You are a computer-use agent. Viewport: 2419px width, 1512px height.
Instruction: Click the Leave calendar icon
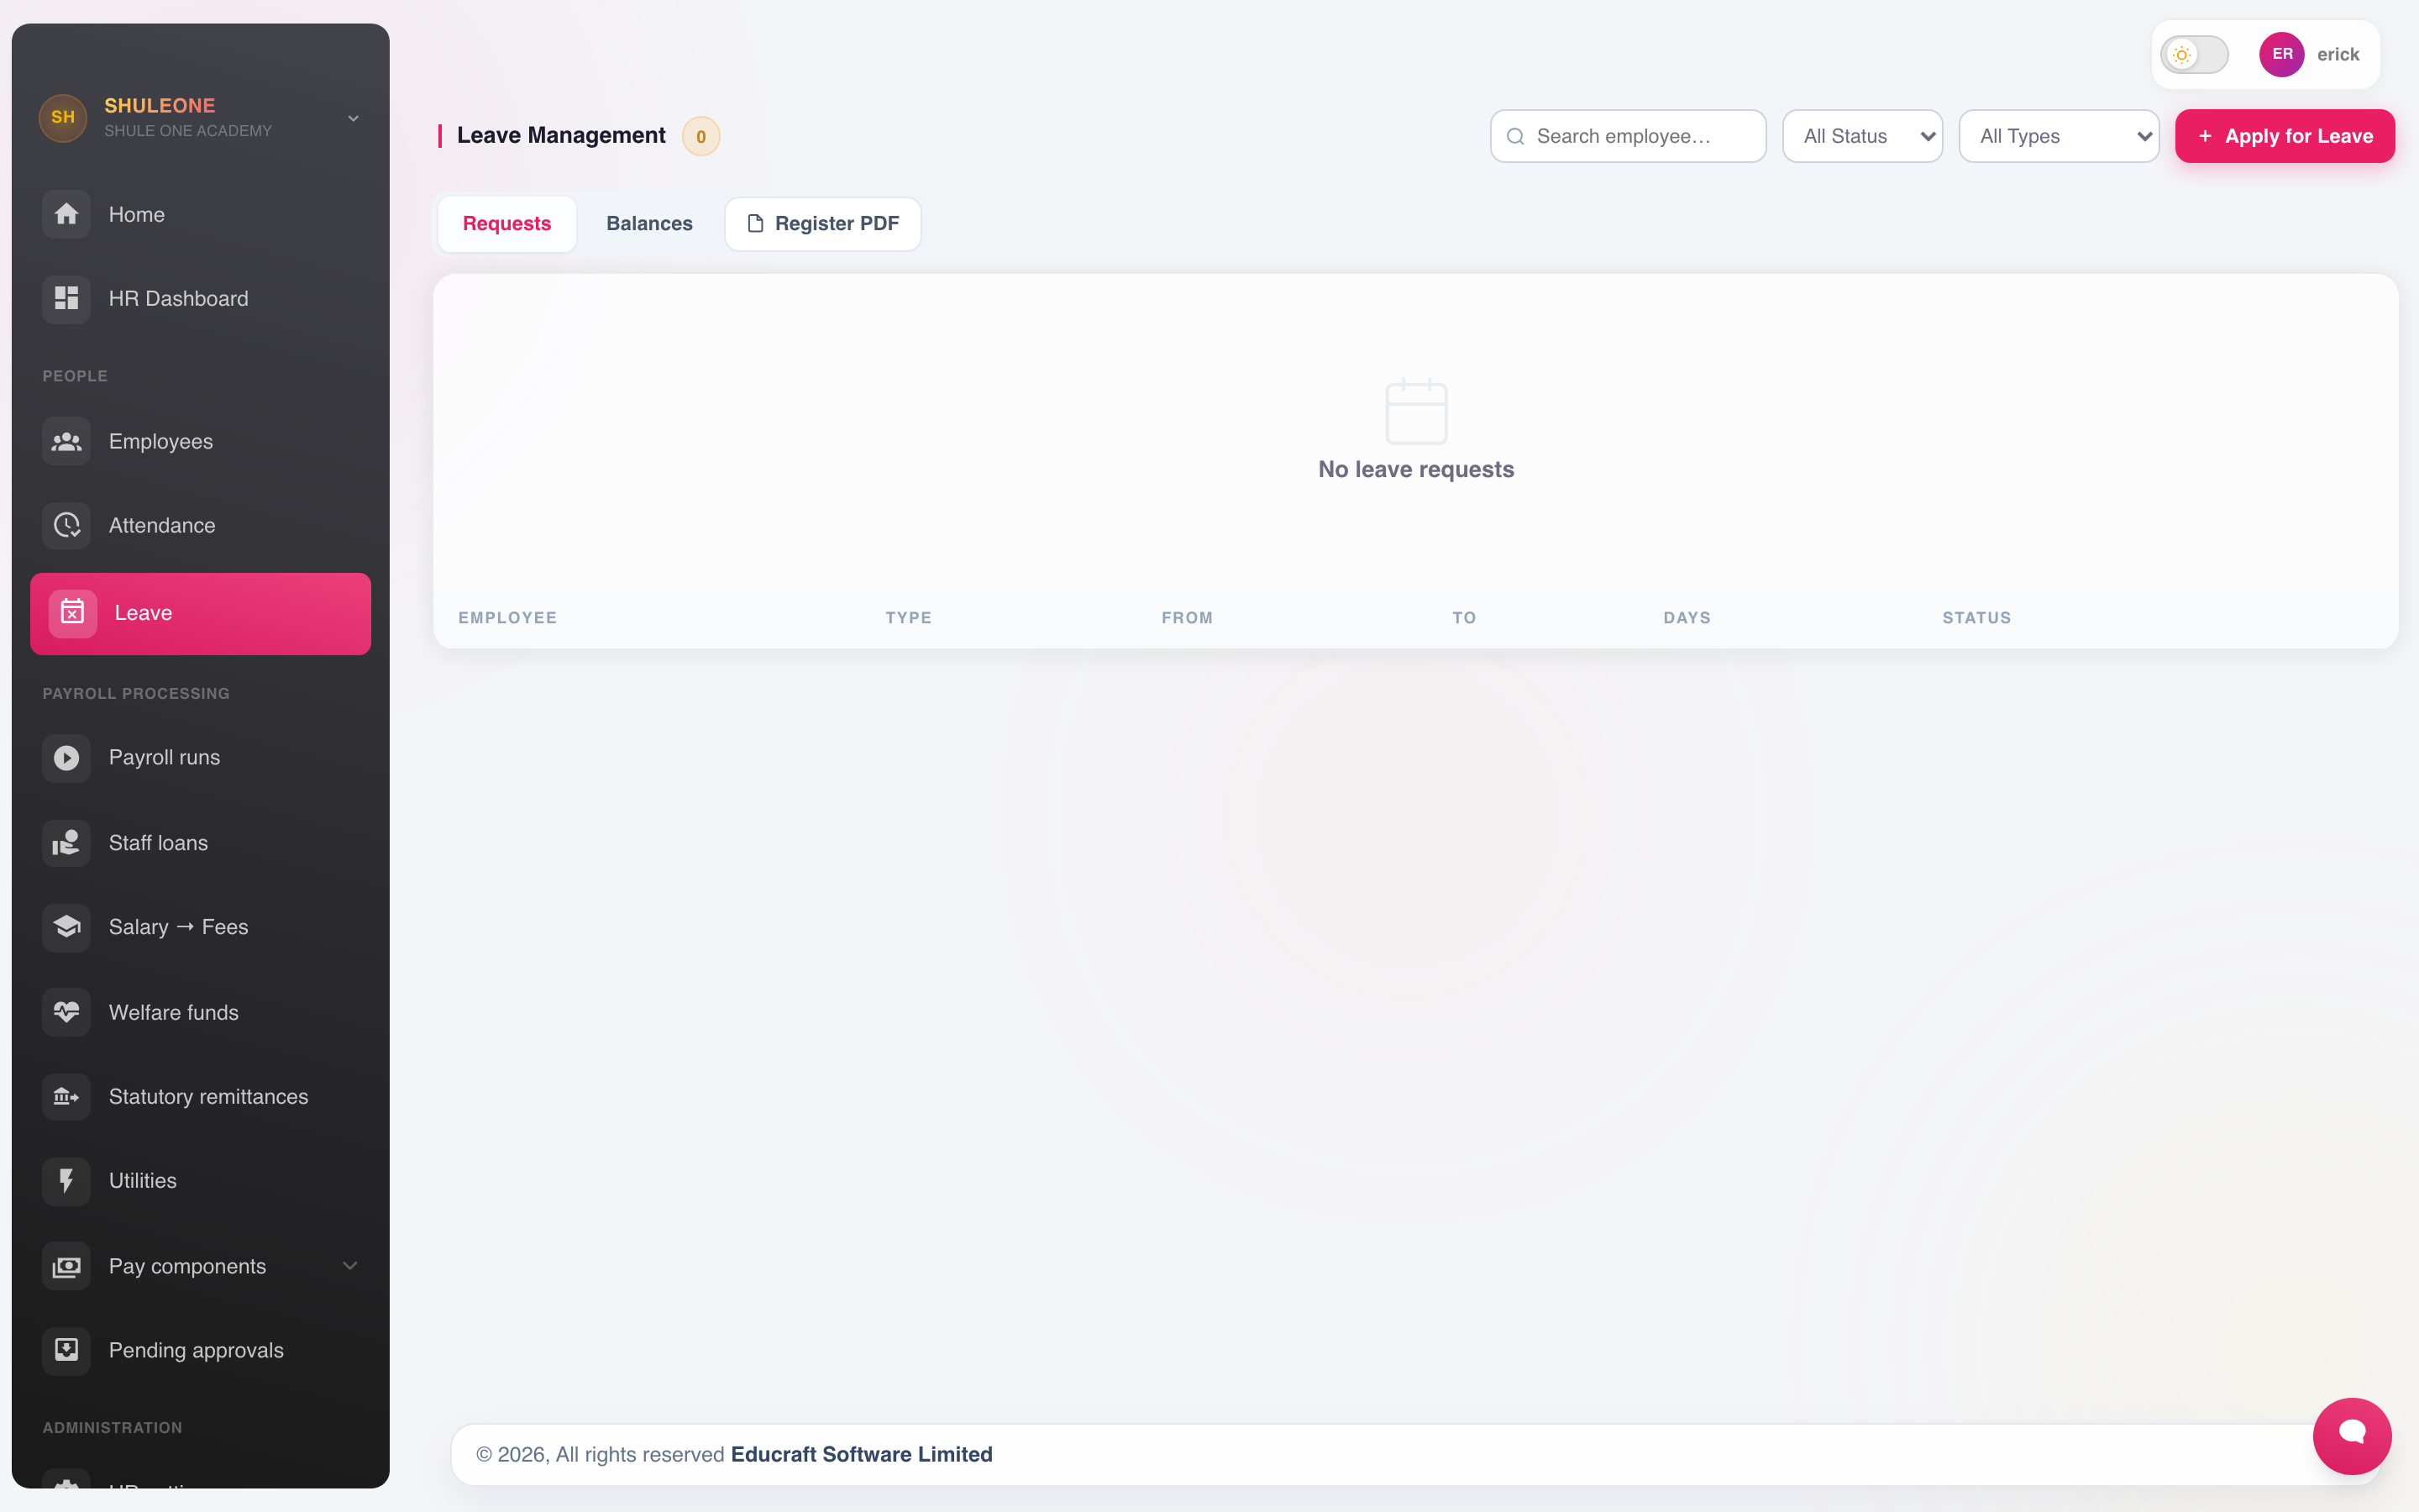[x=72, y=613]
